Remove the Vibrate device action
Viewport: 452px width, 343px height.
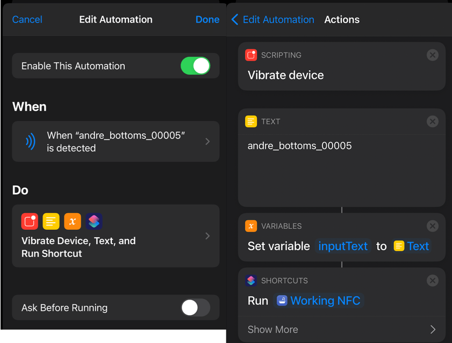click(433, 55)
